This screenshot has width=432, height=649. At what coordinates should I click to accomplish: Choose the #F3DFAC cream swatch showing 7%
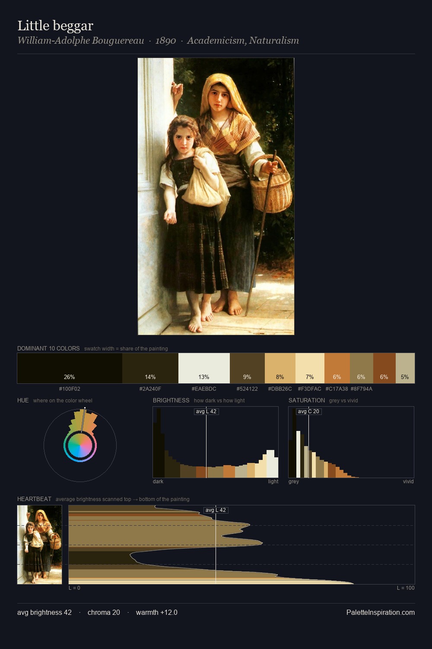pyautogui.click(x=310, y=368)
